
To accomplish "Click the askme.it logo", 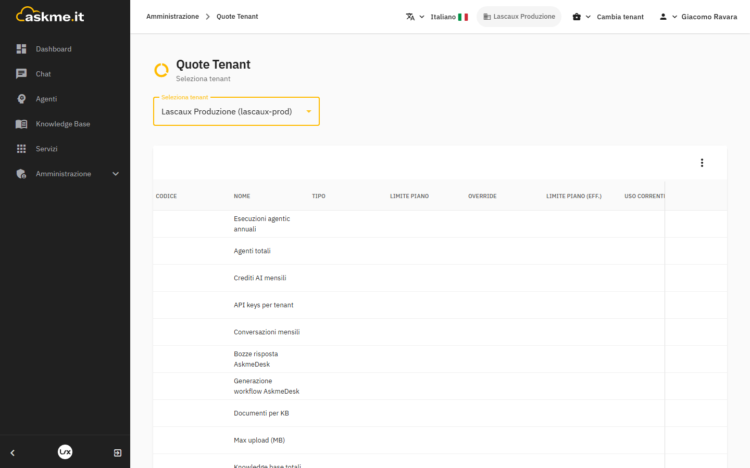I will (x=51, y=15).
